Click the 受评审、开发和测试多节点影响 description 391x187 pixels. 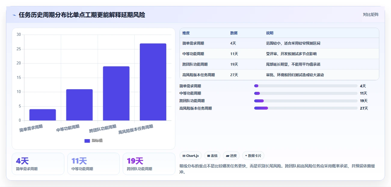291,54
